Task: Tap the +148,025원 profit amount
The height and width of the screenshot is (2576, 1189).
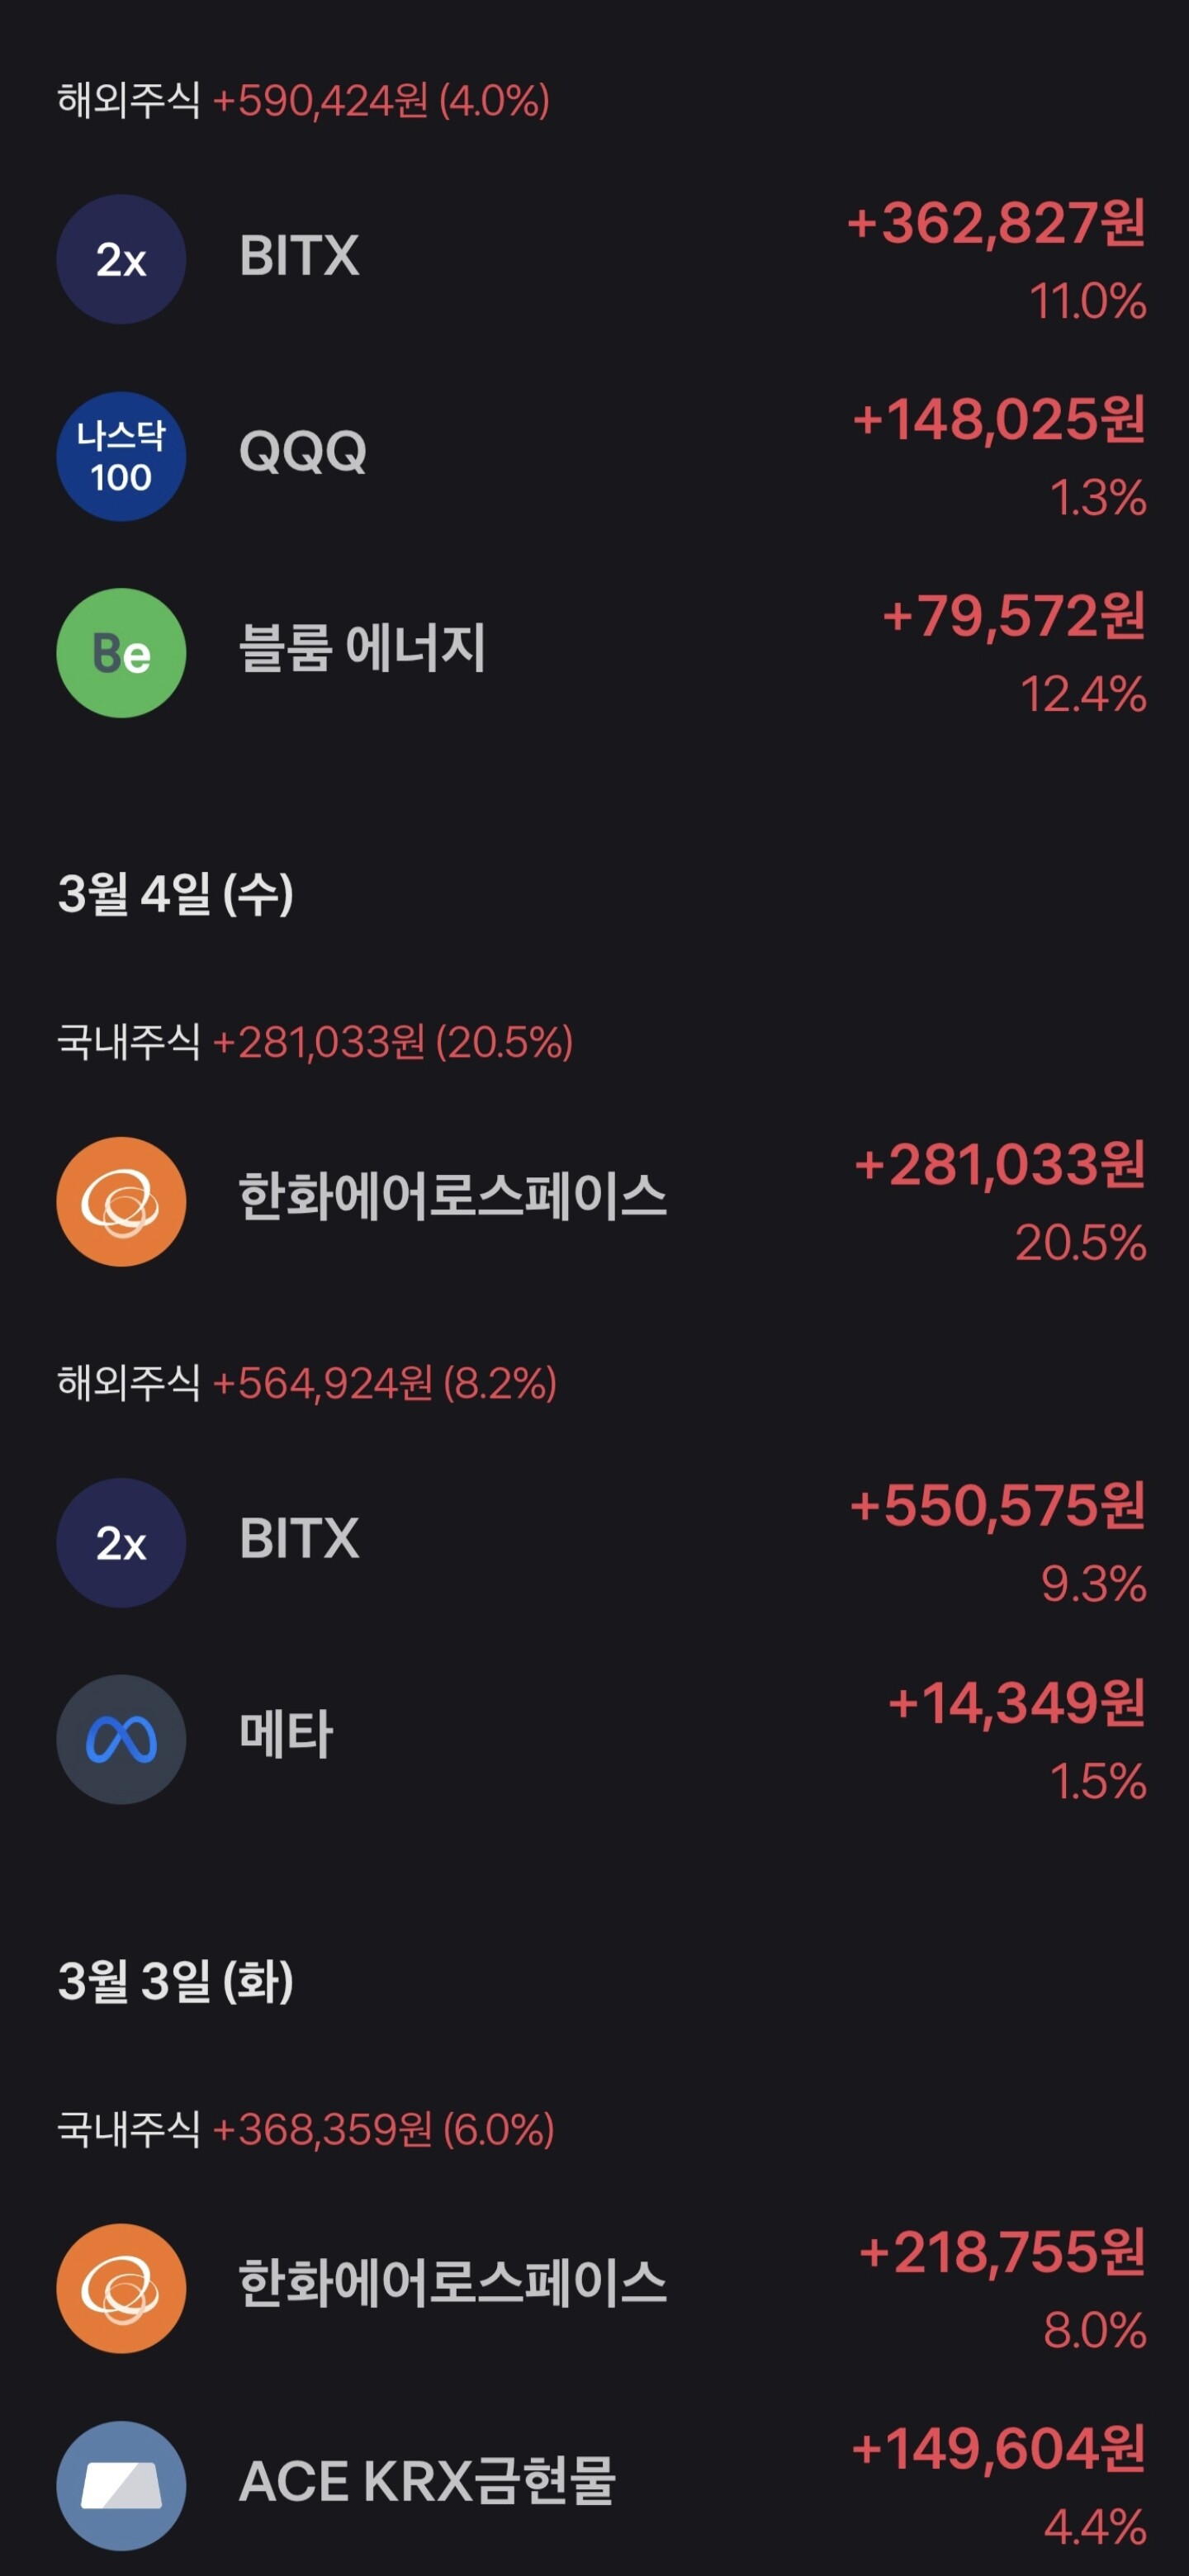Action: [x=998, y=419]
